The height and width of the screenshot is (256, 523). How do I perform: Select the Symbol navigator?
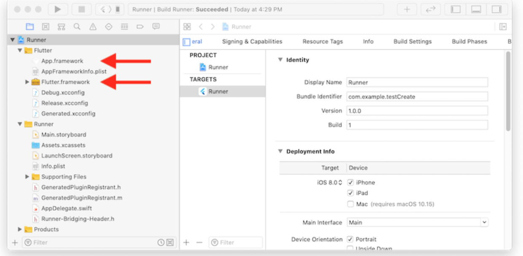tap(61, 26)
